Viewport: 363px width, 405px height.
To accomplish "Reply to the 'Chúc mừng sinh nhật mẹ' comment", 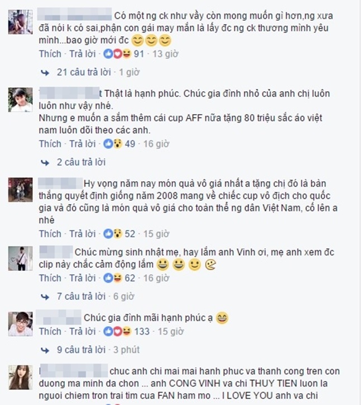I will (83, 278).
